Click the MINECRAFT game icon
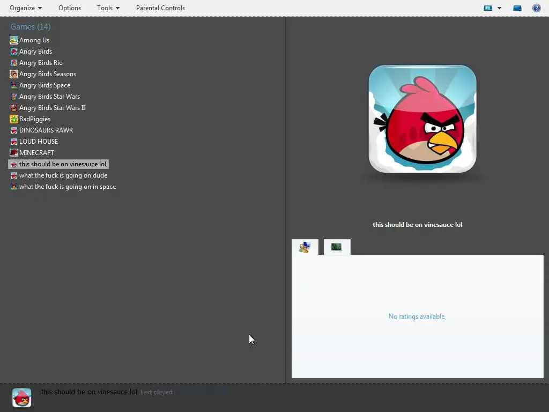The image size is (549, 412). click(x=13, y=153)
